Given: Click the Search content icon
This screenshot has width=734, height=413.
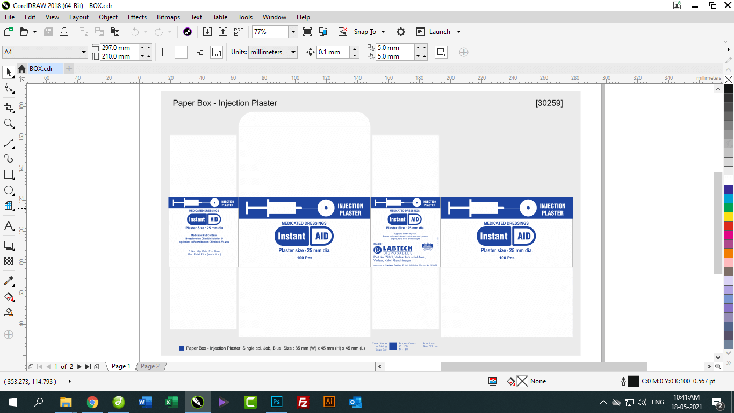Looking at the screenshot, I should 188,32.
